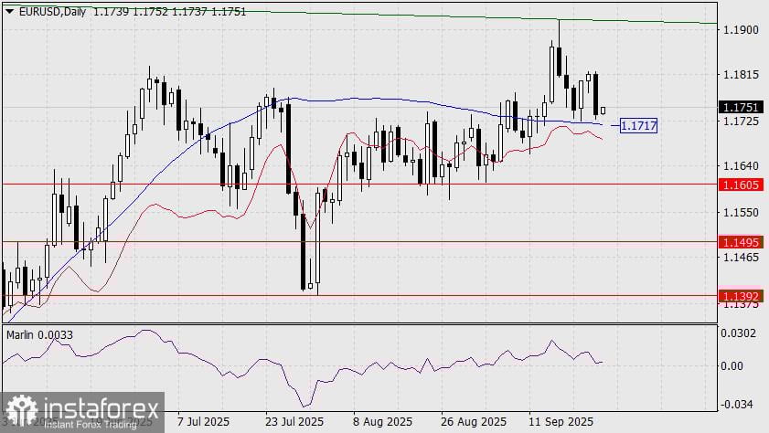Click the 26 Aug 2025 date marker
Viewport: 769px width, 433px height.
coord(474,422)
